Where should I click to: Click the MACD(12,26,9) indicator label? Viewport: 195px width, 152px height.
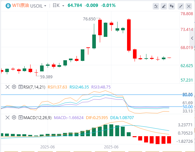coord(37,117)
